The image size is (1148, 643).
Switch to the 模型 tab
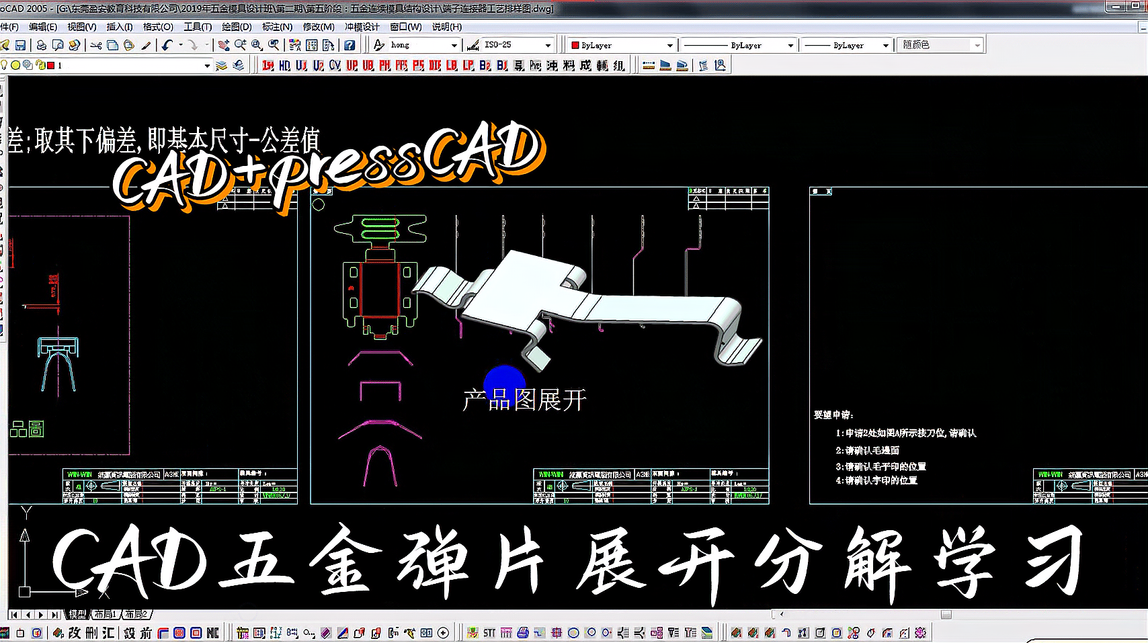(x=77, y=614)
